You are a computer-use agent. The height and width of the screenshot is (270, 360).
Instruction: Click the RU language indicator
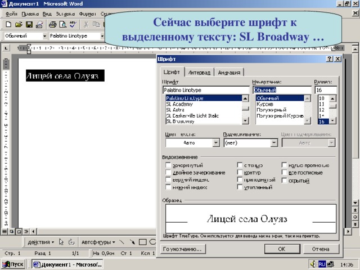pos(322,264)
